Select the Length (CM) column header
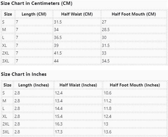The width and height of the screenshot is (168, 137). 34,14
